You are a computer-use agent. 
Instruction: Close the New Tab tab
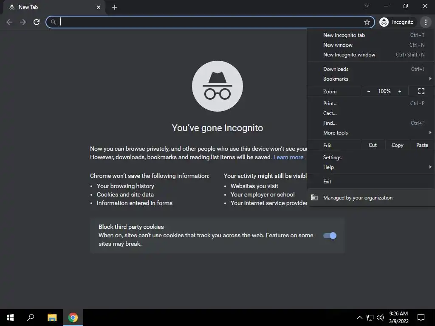coord(99,7)
